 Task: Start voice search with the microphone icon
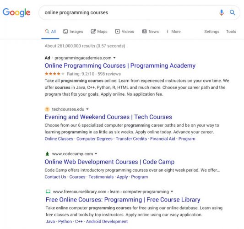coord(222,12)
